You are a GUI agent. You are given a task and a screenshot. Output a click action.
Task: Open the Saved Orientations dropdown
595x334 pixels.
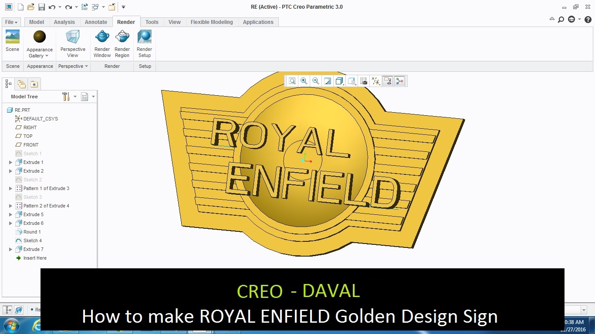coord(352,81)
